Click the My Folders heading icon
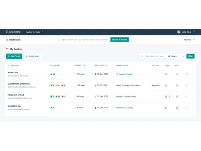The width and height of the screenshot is (201, 151). (x=7, y=49)
